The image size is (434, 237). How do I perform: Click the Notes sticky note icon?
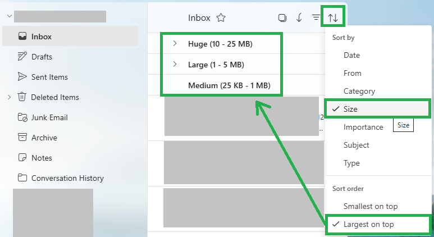(x=22, y=158)
